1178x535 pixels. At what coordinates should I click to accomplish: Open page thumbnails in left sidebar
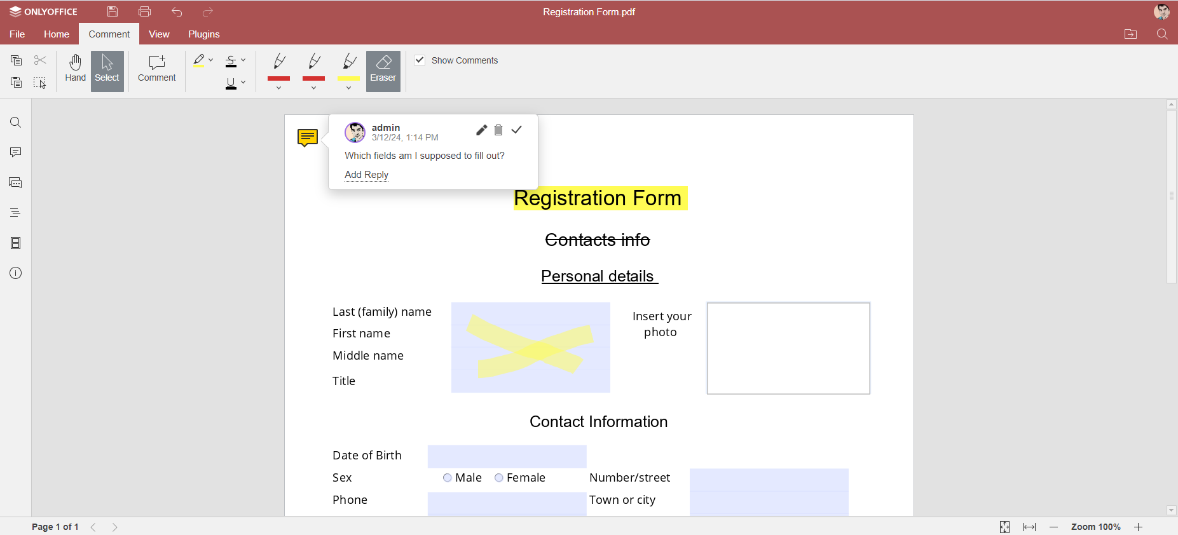click(16, 243)
